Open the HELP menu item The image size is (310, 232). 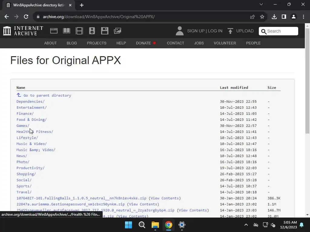coord(121,43)
